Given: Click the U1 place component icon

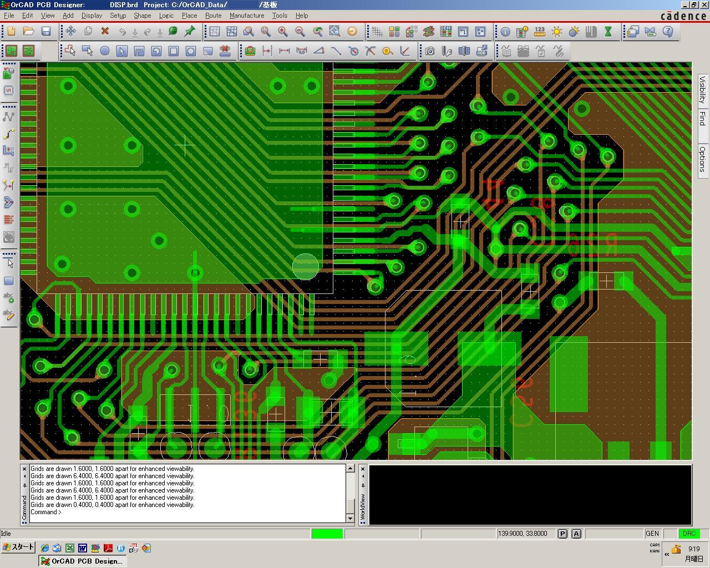Looking at the screenshot, I should (x=9, y=90).
